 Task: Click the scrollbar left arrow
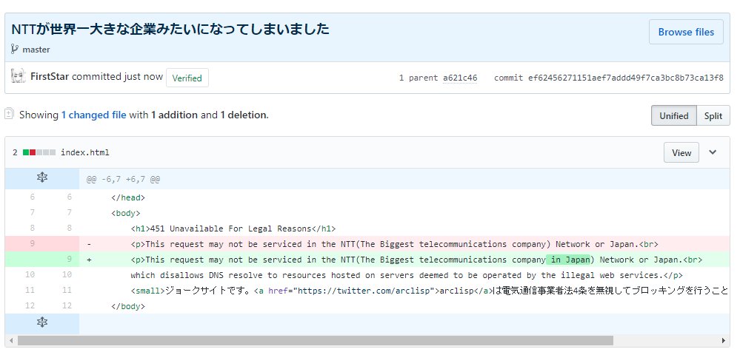11,340
